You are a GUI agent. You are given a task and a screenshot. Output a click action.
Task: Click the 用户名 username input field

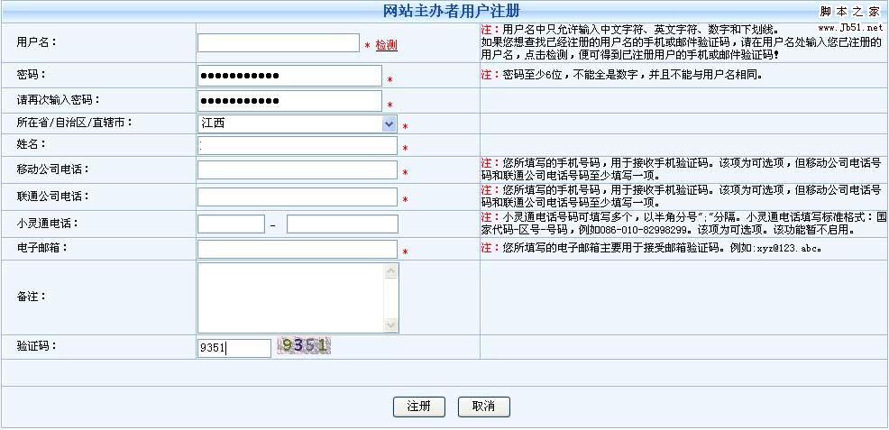click(x=278, y=43)
